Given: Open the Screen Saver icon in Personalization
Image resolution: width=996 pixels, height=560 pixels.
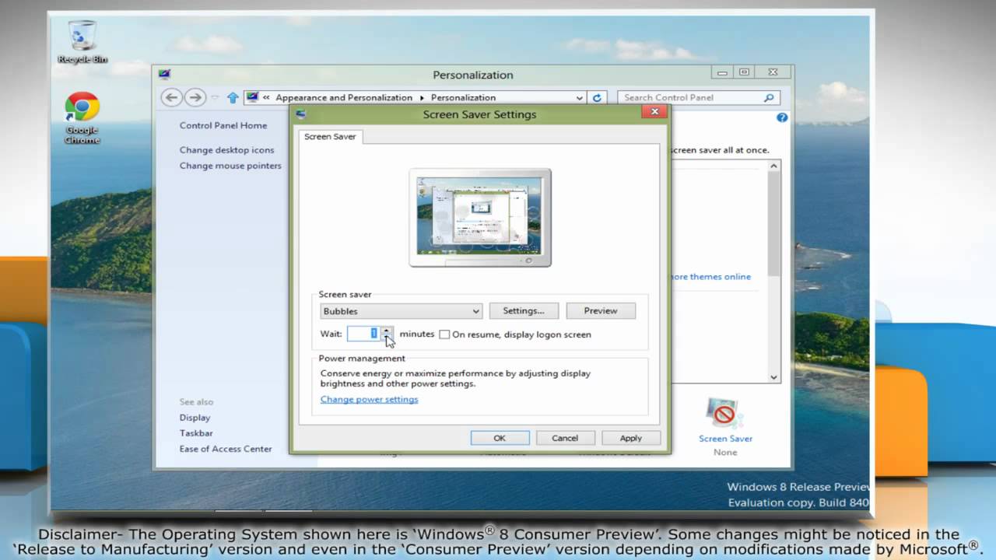Looking at the screenshot, I should [x=724, y=413].
